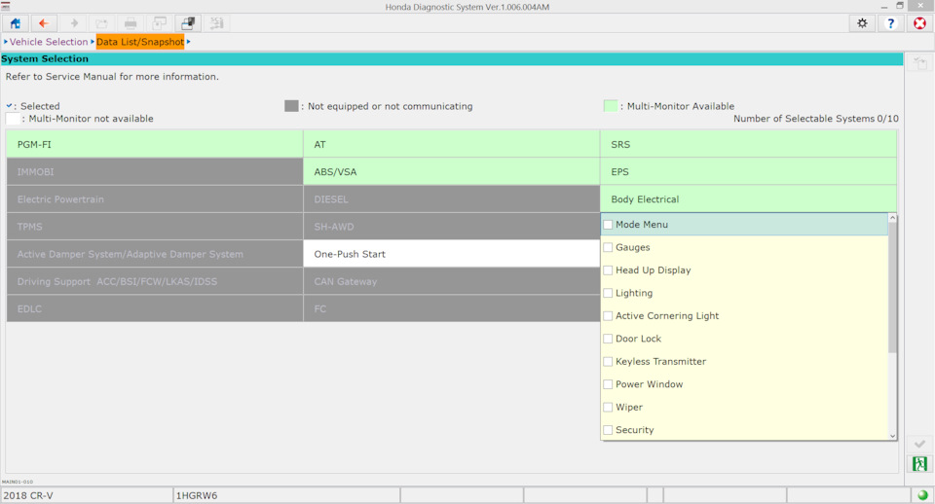
Task: Click the Number of Selectable Systems counter
Action: click(816, 119)
